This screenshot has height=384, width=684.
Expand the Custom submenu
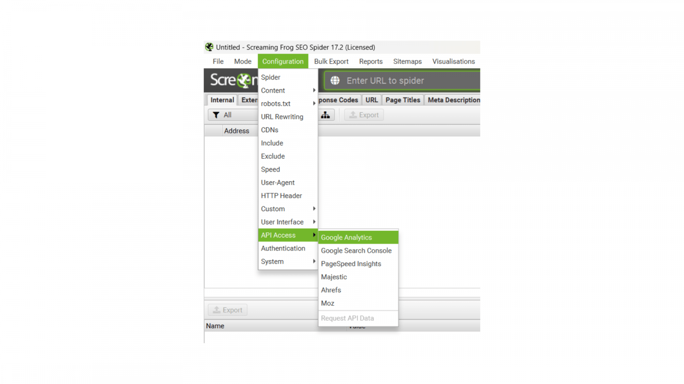(288, 209)
